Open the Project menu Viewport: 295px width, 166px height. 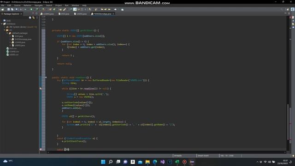pyautogui.click(x=59, y=6)
